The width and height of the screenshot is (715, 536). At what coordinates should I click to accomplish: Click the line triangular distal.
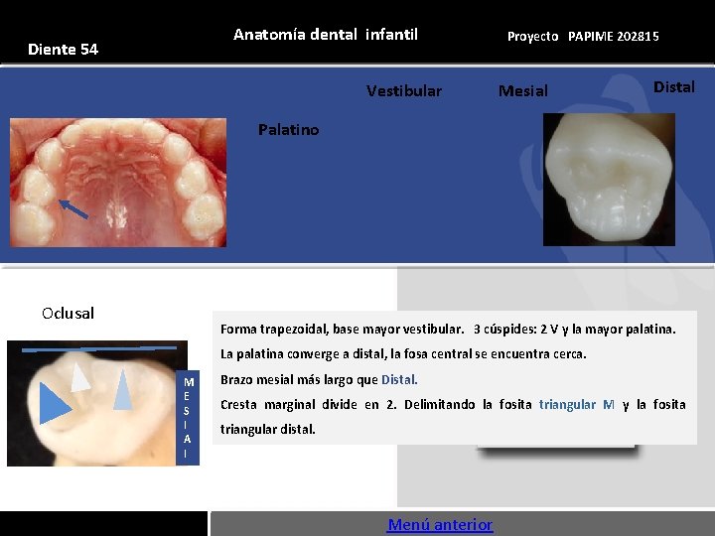click(x=268, y=430)
